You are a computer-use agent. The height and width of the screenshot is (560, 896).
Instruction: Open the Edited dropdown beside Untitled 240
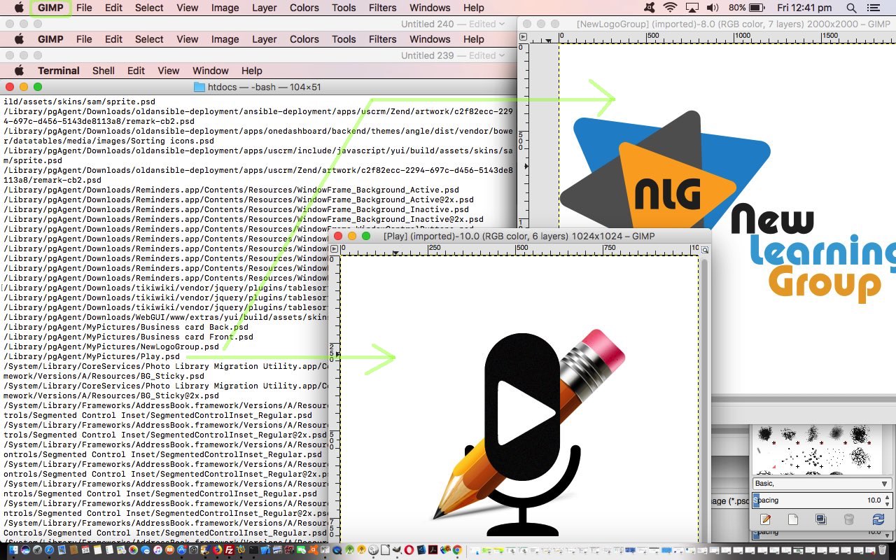click(x=486, y=24)
